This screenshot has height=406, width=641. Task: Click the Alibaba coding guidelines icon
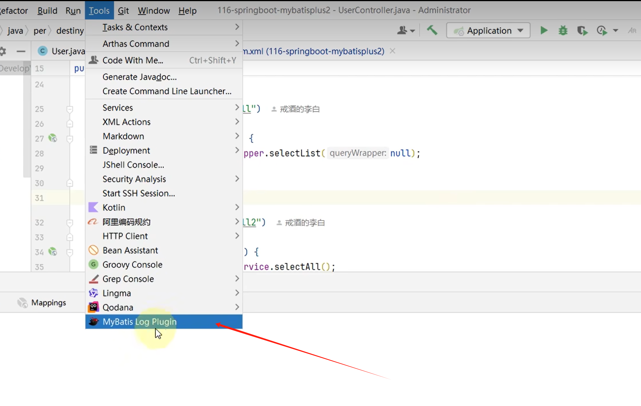(x=93, y=222)
